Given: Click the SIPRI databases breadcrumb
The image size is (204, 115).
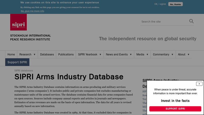Looking at the screenshot, I should pyautogui.click(x=24, y=71).
